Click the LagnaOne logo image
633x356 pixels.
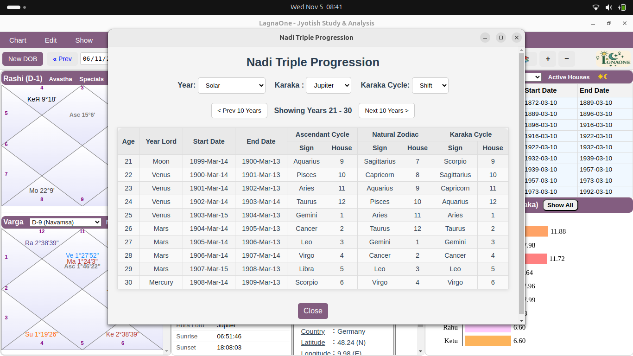pyautogui.click(x=613, y=59)
